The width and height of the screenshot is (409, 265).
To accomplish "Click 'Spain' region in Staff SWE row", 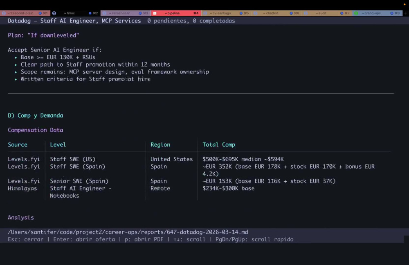I will pyautogui.click(x=159, y=167).
